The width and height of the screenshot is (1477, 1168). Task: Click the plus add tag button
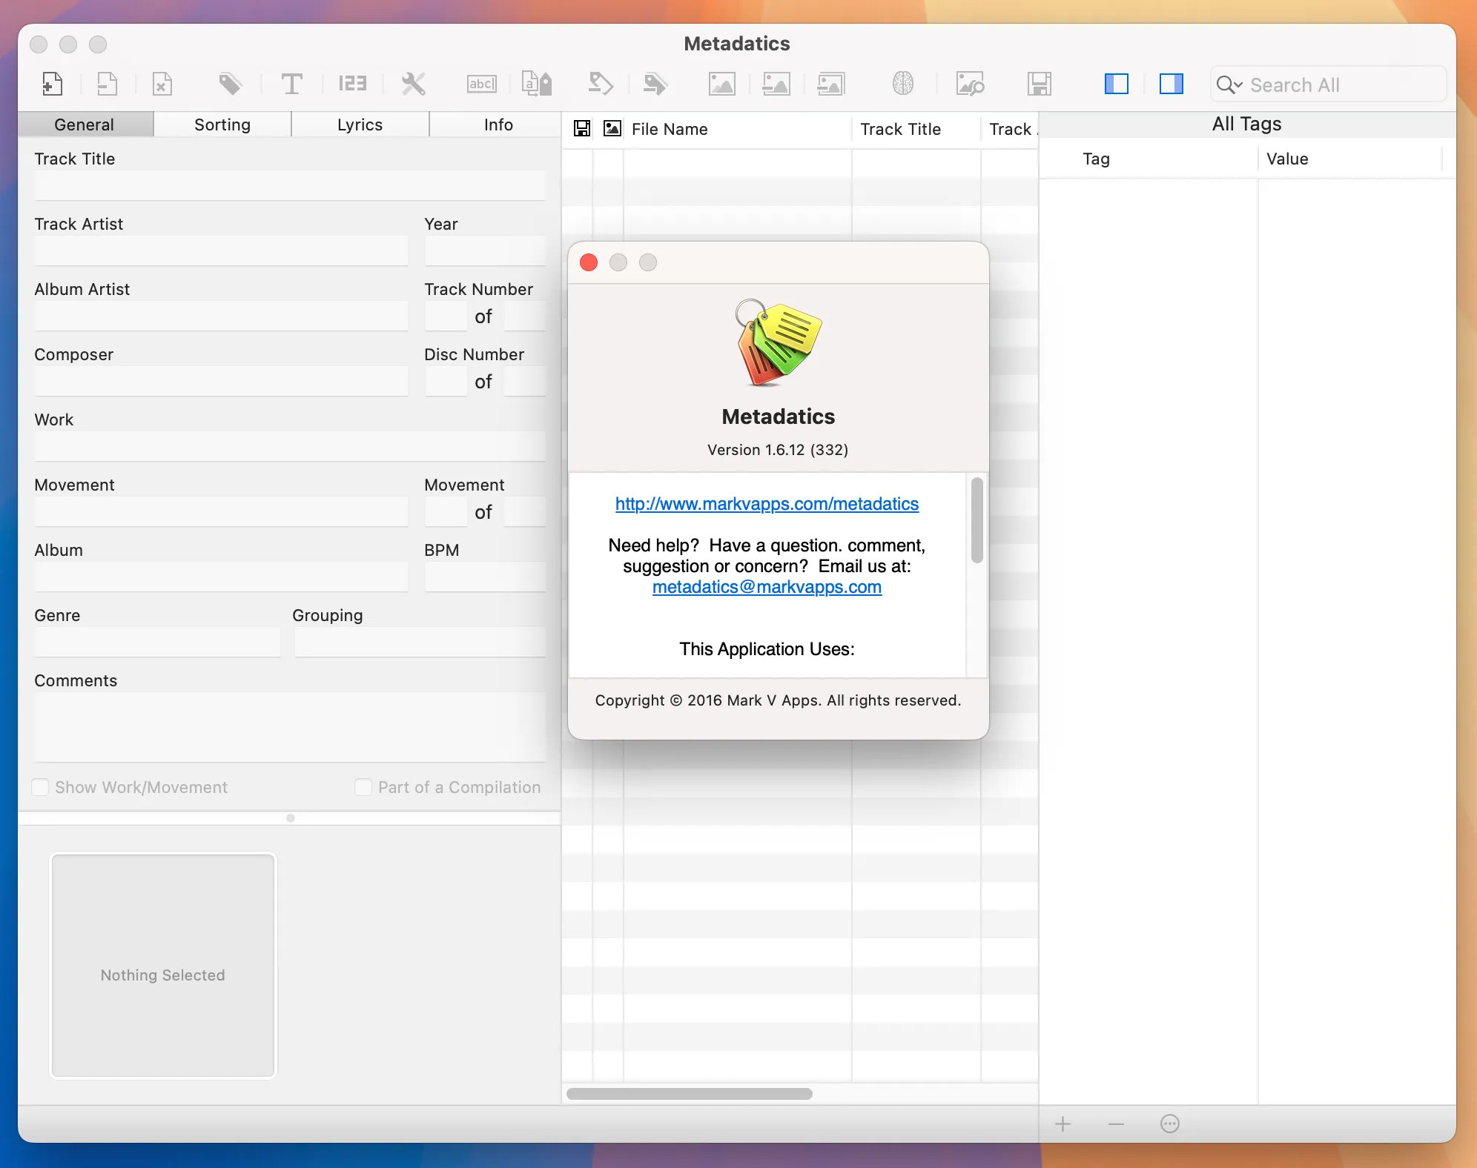(x=1063, y=1124)
